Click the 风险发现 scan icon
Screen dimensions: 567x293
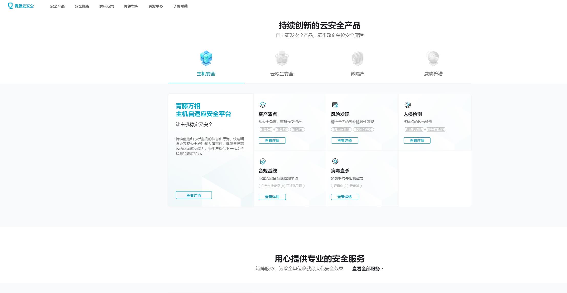335,105
